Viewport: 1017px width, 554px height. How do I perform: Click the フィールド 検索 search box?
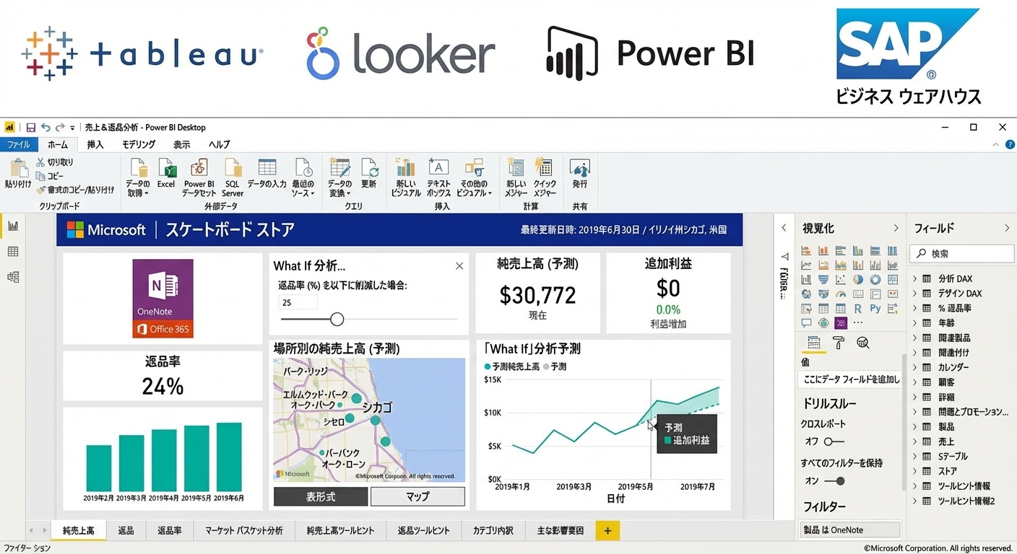point(961,254)
